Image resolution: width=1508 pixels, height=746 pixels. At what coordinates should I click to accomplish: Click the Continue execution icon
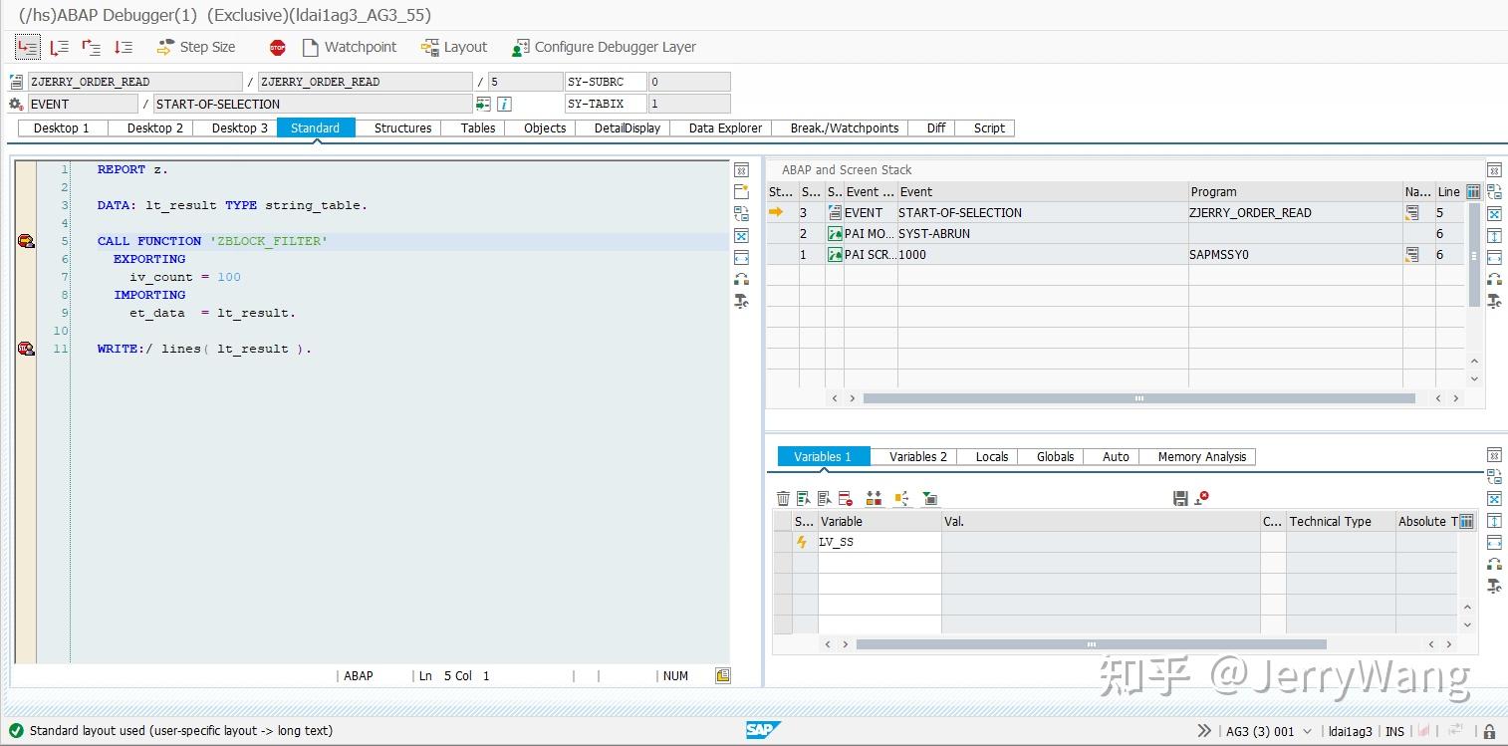(123, 46)
